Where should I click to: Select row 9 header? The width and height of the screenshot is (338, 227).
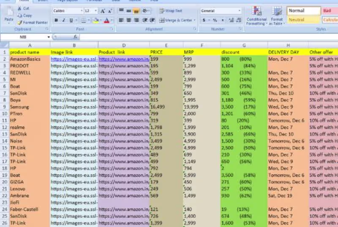coord(5,107)
